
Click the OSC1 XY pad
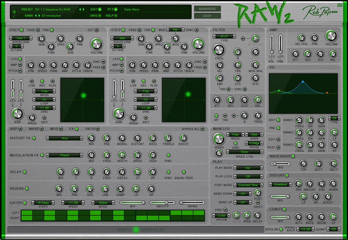(x=82, y=100)
